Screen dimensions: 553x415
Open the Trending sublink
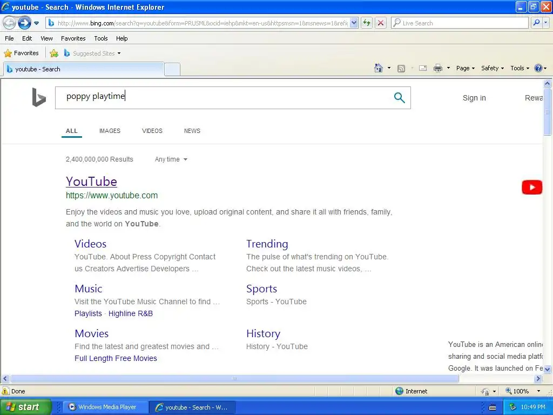tap(267, 244)
